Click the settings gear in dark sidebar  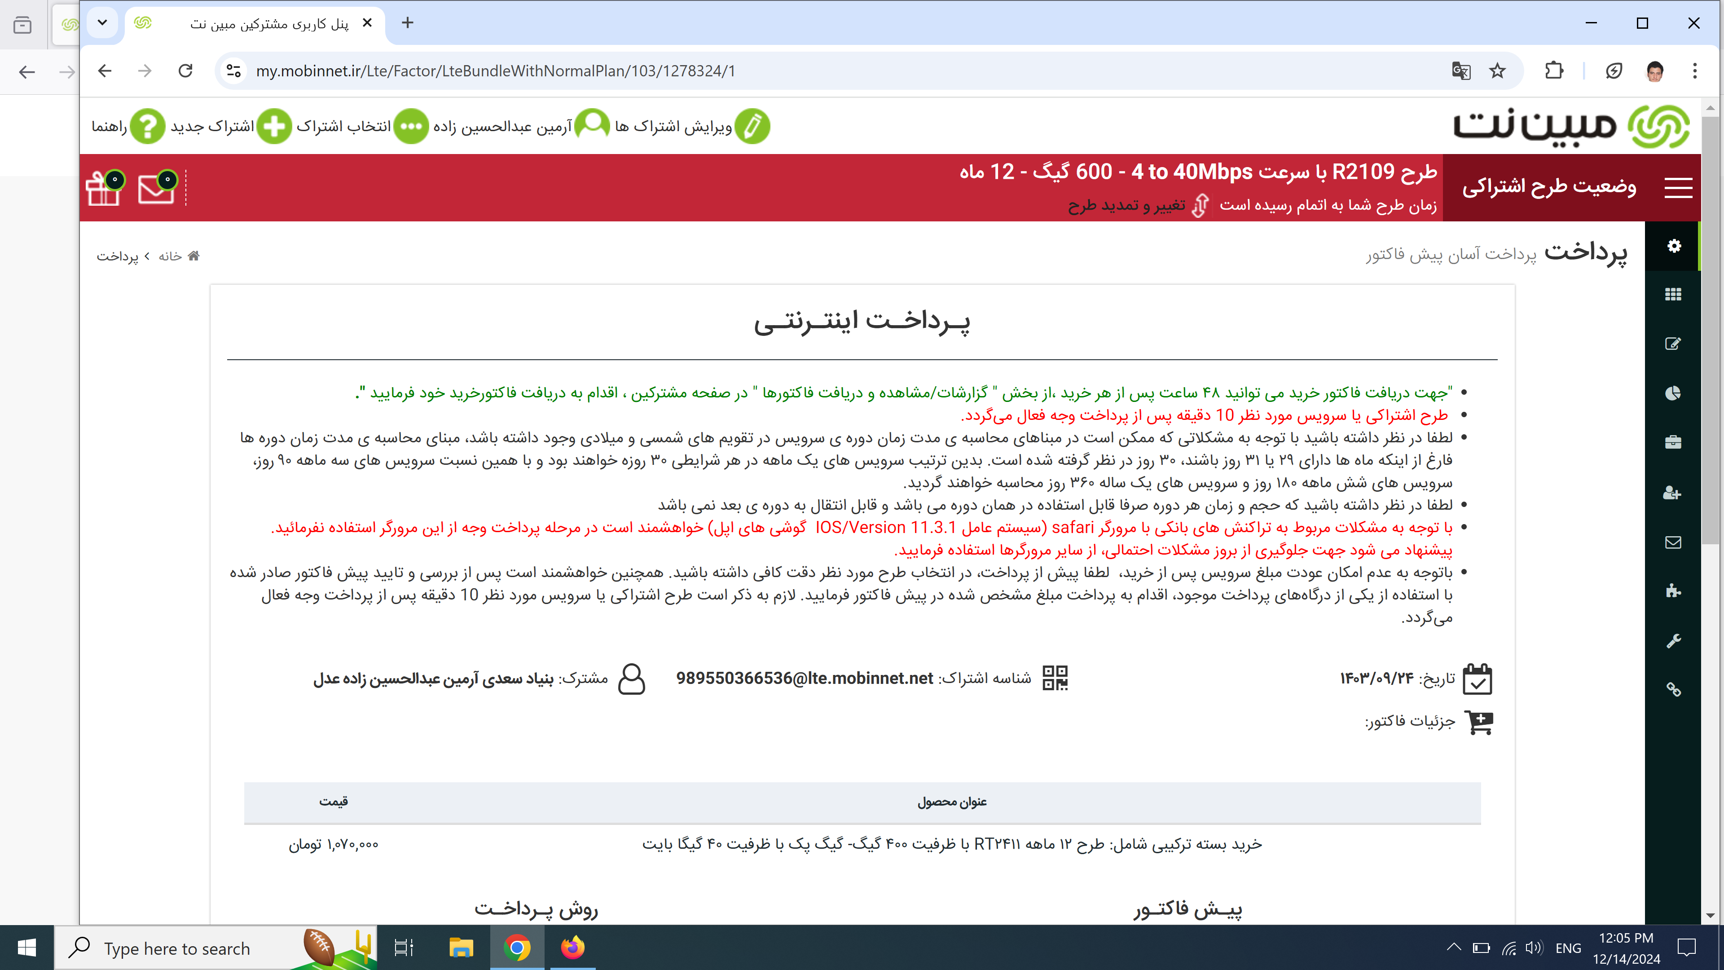tap(1674, 246)
